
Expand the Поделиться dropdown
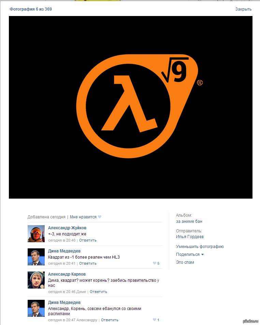[x=190, y=254]
